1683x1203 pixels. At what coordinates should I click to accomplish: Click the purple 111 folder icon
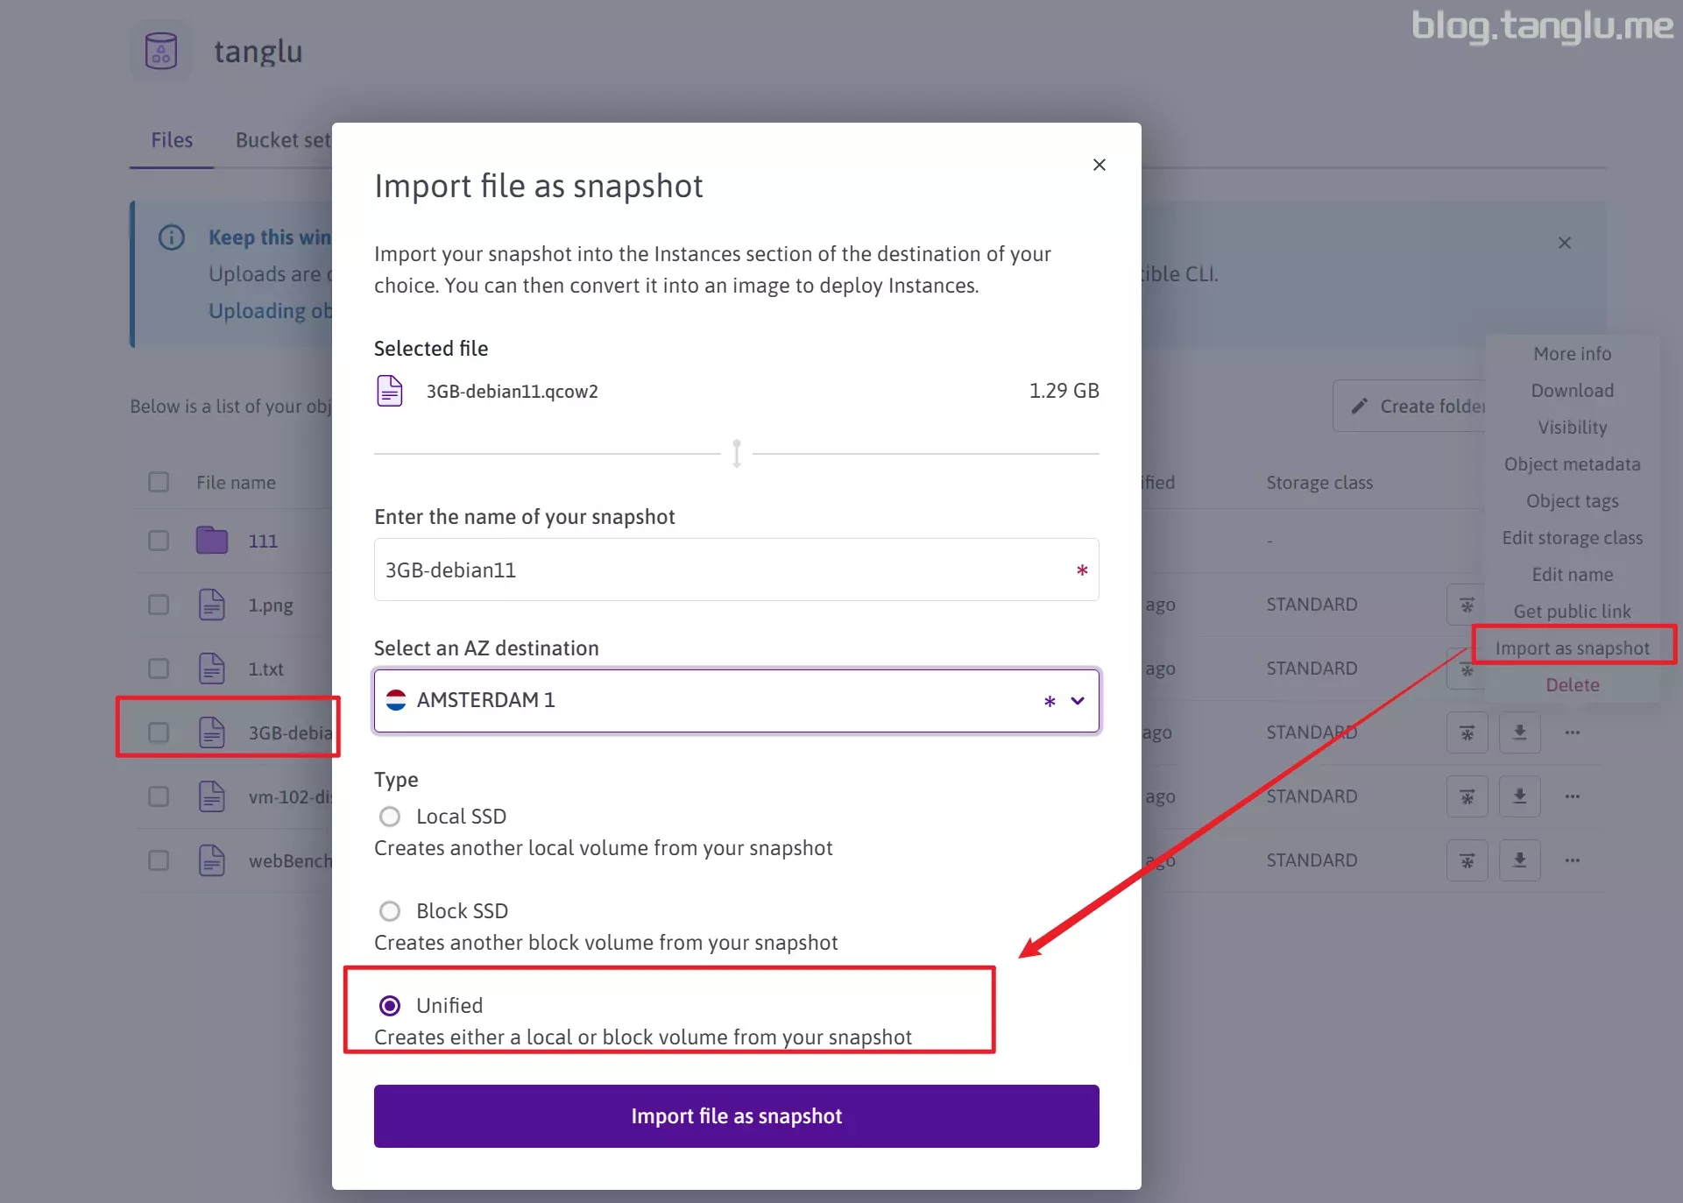(211, 541)
